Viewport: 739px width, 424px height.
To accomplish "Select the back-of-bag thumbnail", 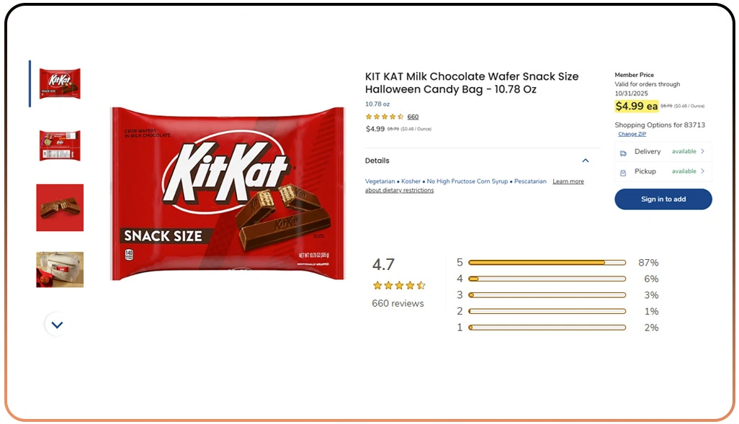I will (60, 145).
